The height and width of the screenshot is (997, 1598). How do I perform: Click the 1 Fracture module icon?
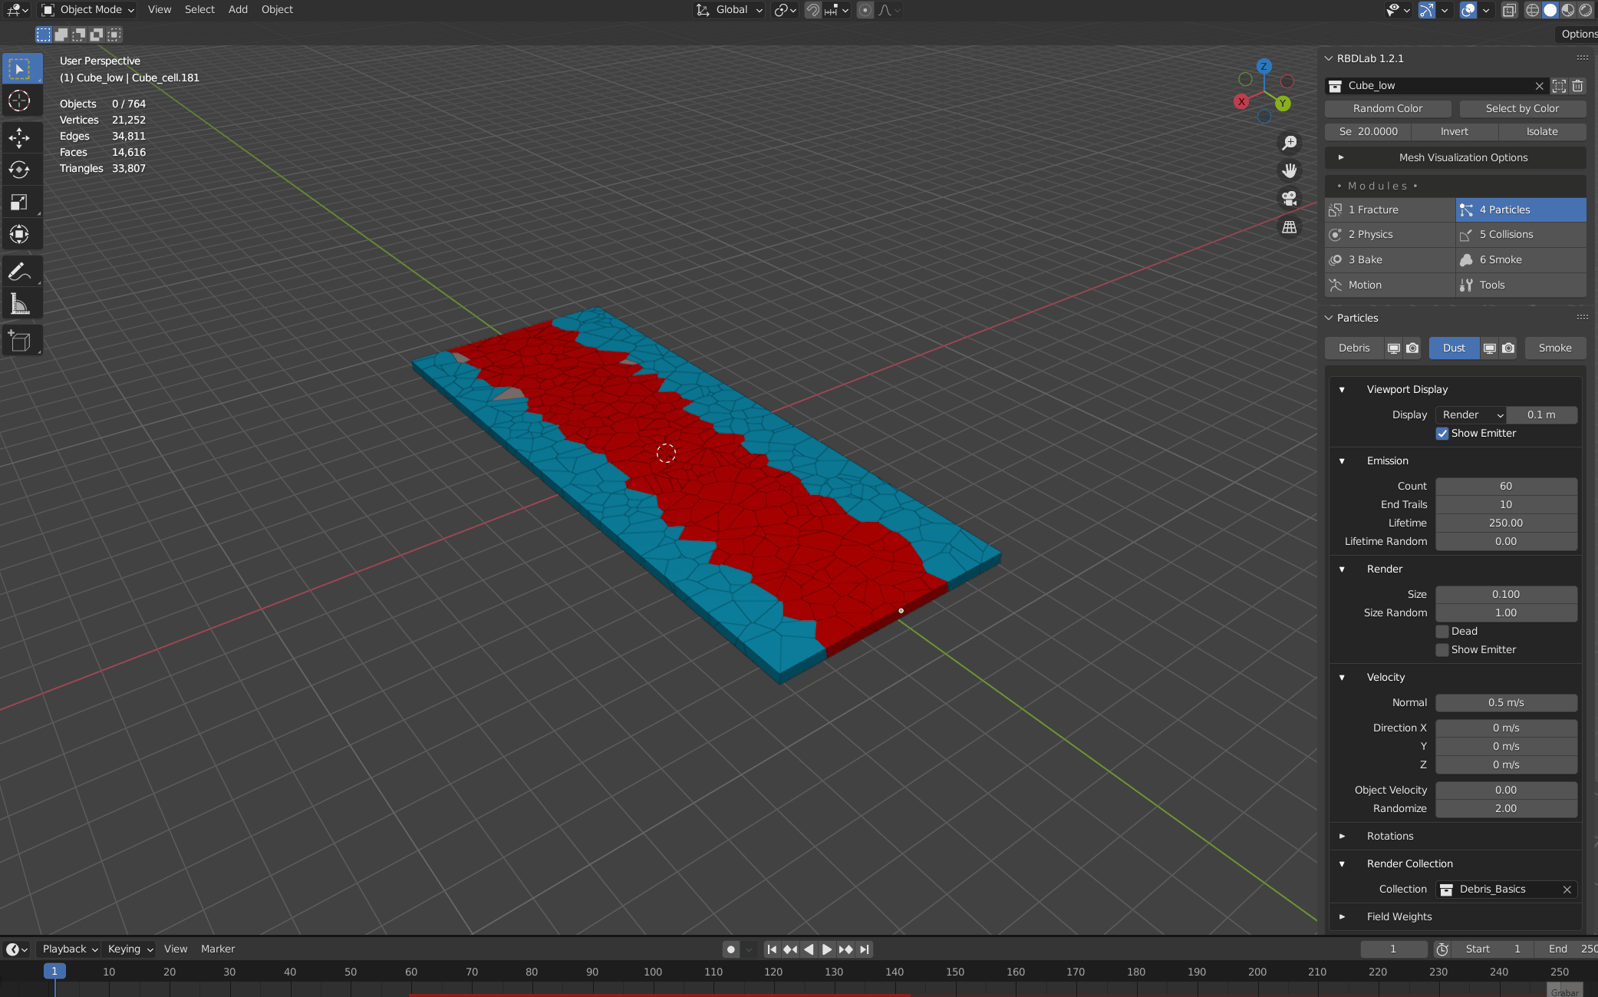point(1335,209)
